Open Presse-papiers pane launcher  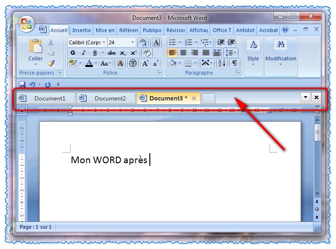pyautogui.click(x=60, y=72)
